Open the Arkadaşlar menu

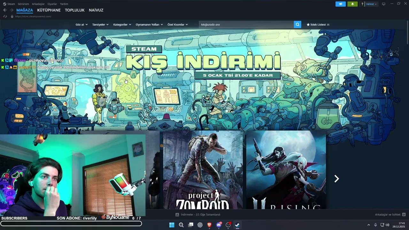click(38, 4)
